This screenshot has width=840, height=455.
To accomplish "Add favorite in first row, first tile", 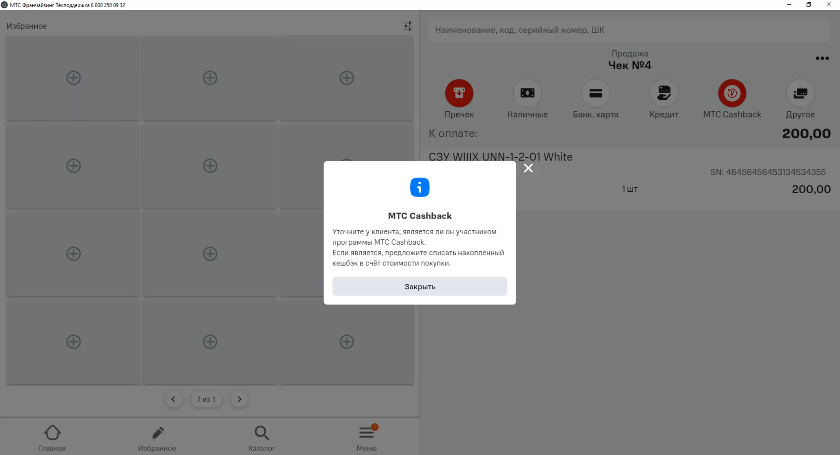I will (73, 78).
